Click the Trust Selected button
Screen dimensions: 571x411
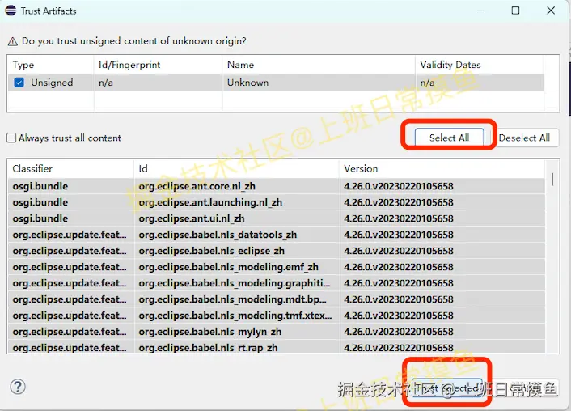(448, 388)
